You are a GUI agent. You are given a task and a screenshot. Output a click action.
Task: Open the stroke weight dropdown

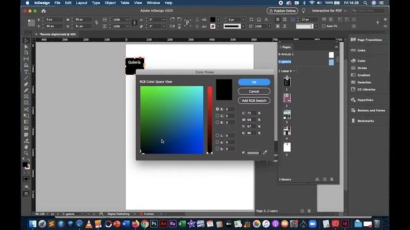tap(243, 20)
